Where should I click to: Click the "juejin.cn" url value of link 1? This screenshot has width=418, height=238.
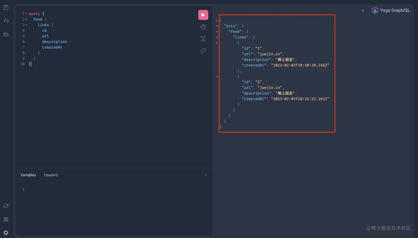[x=270, y=54]
